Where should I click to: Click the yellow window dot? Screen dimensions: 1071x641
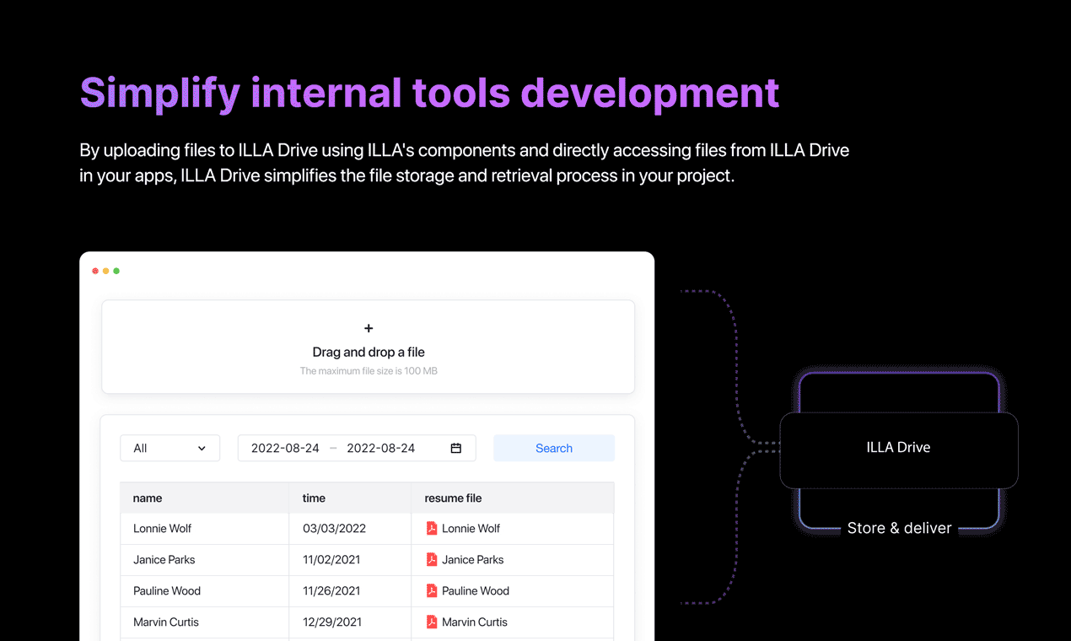pyautogui.click(x=105, y=271)
